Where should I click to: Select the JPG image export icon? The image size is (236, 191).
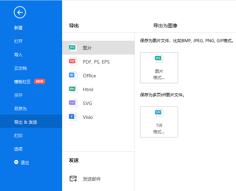(72, 48)
